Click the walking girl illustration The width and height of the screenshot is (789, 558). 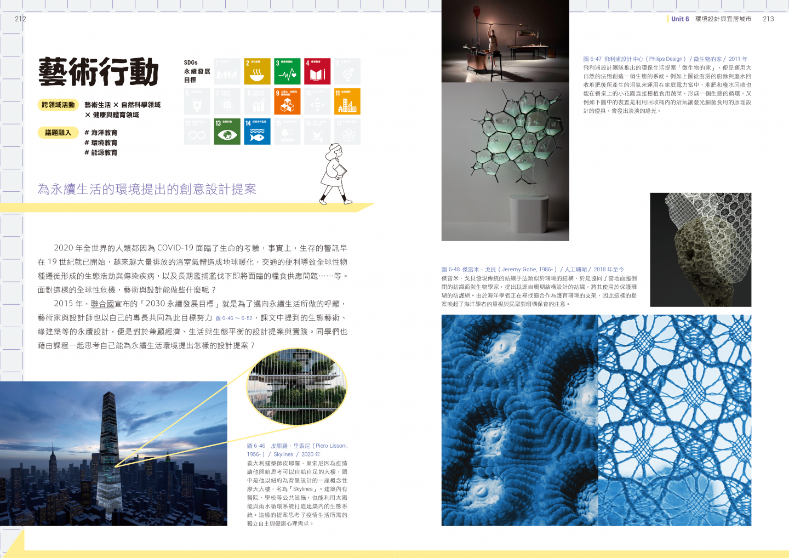335,174
